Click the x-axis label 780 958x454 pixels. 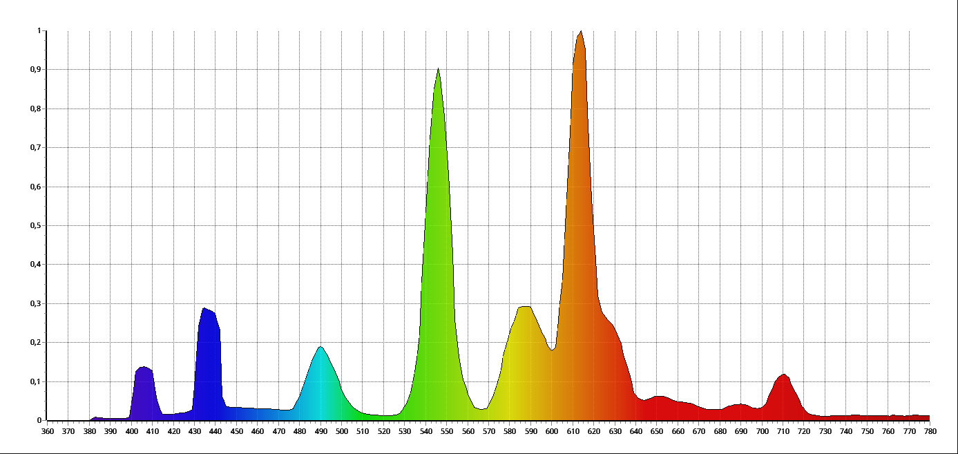[x=930, y=432]
